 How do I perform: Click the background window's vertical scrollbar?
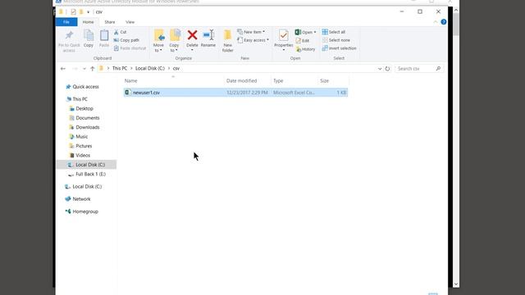pyautogui.click(x=456, y=24)
